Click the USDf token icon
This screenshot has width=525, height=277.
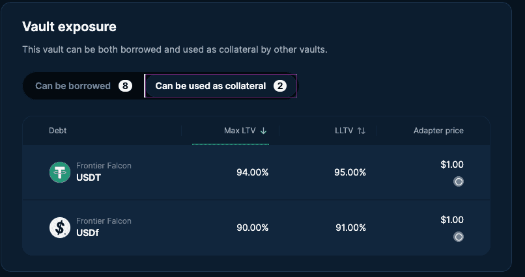coord(60,228)
